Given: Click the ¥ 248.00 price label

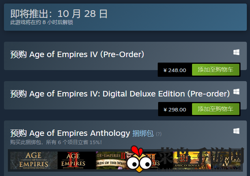Looking at the screenshot, I should pos(174,70).
